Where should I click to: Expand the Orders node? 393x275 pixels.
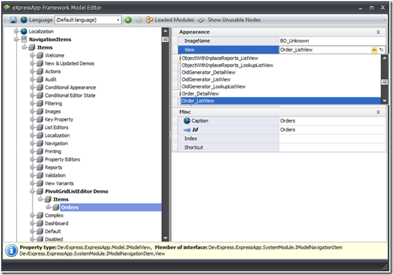pyautogui.click(x=48, y=207)
